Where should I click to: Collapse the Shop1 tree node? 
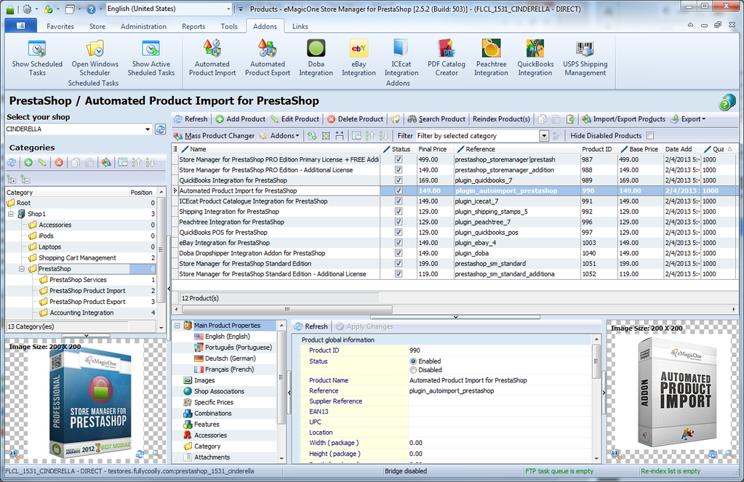pyautogui.click(x=10, y=214)
